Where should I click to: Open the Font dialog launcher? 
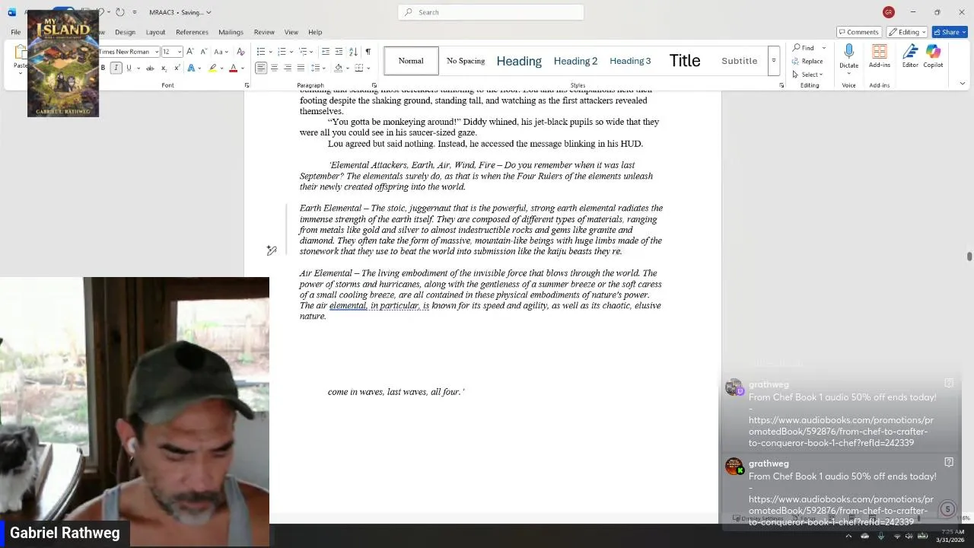[247, 85]
